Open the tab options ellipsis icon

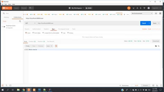(128, 14)
